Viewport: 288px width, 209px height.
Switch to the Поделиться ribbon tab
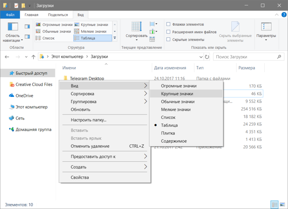pos(58,15)
